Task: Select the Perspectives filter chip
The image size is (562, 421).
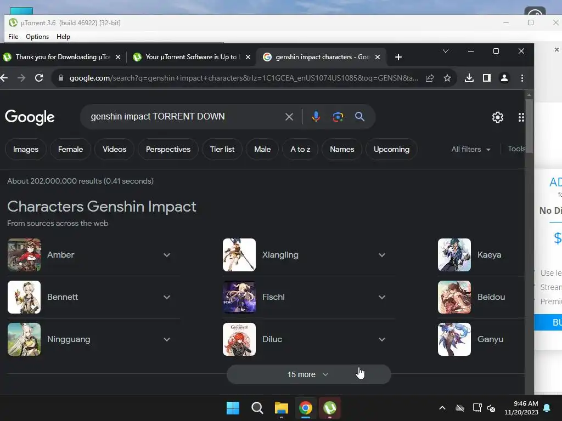Action: (x=168, y=149)
